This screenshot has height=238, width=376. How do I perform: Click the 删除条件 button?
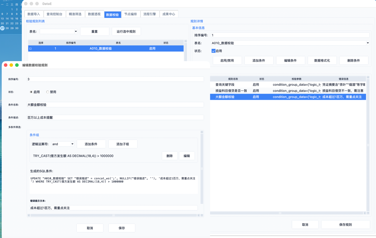coord(353,61)
